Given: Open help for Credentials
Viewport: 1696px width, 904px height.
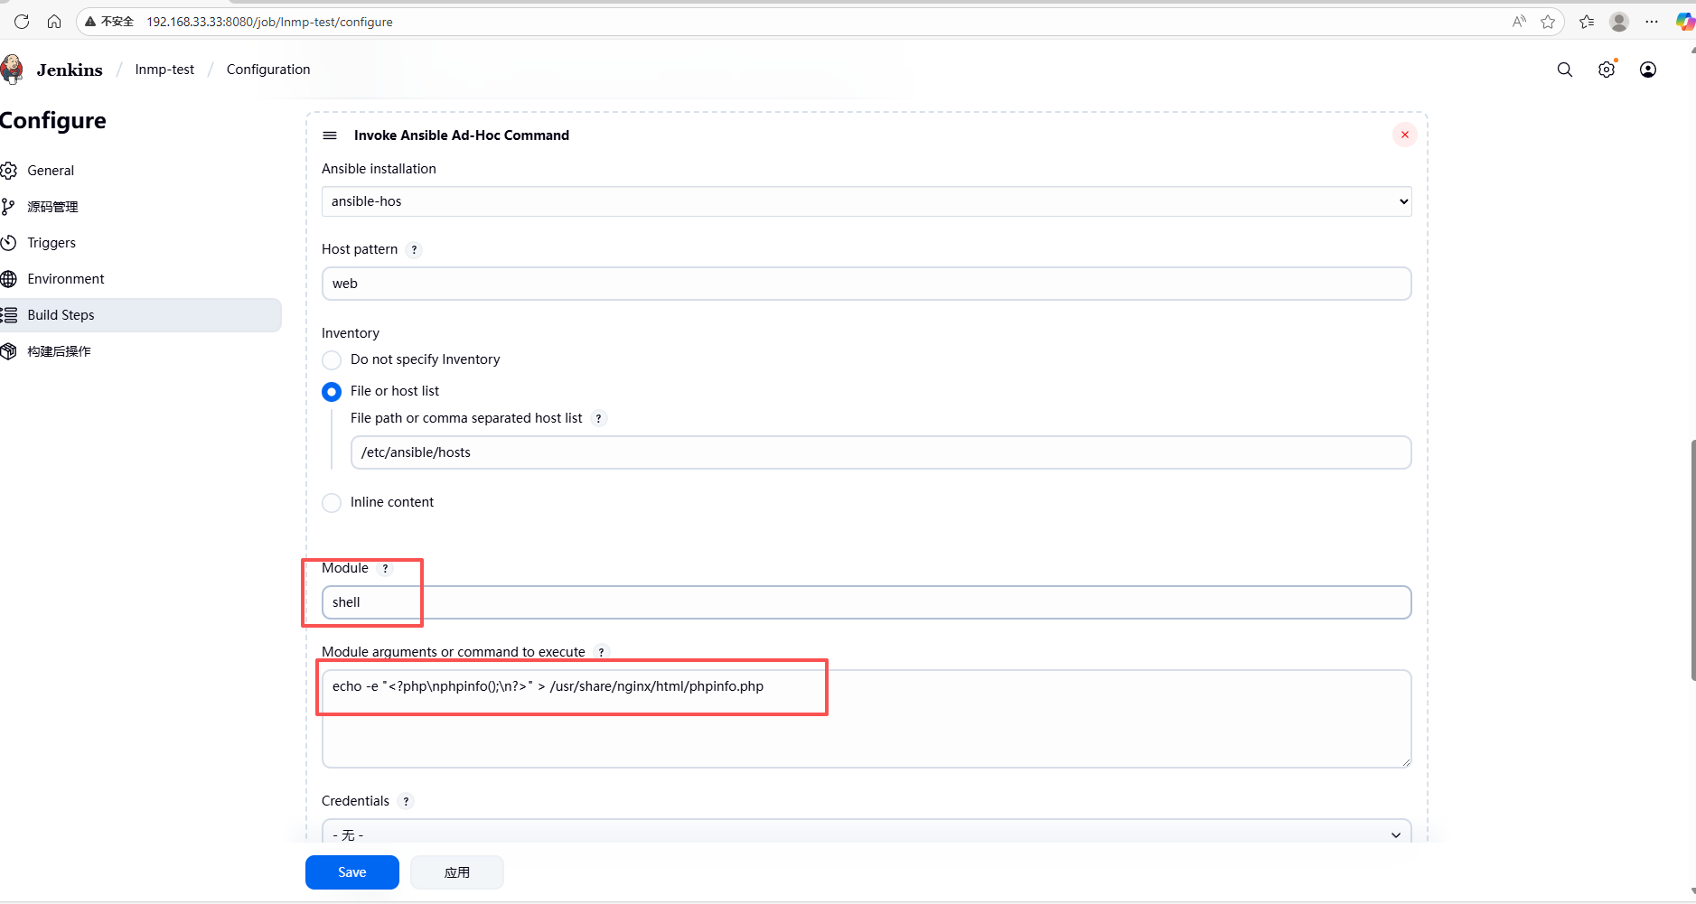Looking at the screenshot, I should click(x=406, y=801).
